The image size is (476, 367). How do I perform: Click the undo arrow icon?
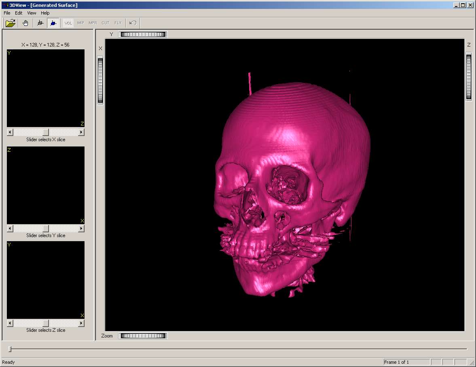[133, 23]
